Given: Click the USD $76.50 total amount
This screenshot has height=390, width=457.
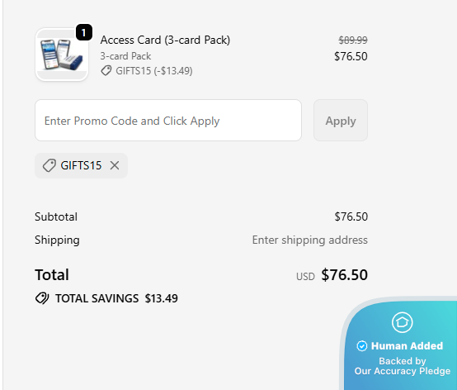Looking at the screenshot, I should [332, 275].
